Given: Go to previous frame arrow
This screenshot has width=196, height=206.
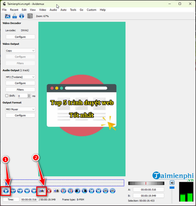Looking at the screenshot, I should tap(13, 191).
